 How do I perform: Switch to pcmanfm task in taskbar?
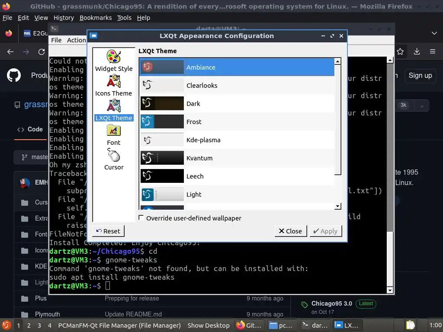tap(282, 326)
